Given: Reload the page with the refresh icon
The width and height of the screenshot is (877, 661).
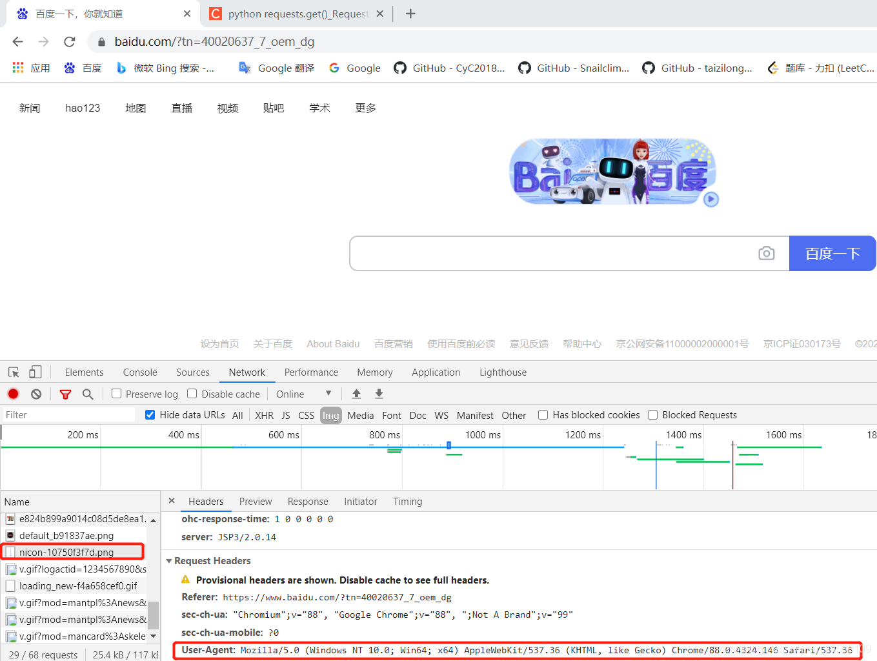Looking at the screenshot, I should [70, 41].
